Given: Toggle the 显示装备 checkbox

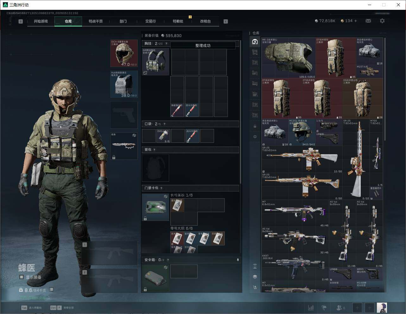Looking at the screenshot, I should (22, 277).
